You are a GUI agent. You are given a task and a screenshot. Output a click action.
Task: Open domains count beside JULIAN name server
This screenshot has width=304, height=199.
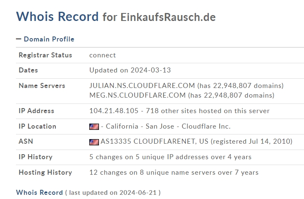pos(240,85)
